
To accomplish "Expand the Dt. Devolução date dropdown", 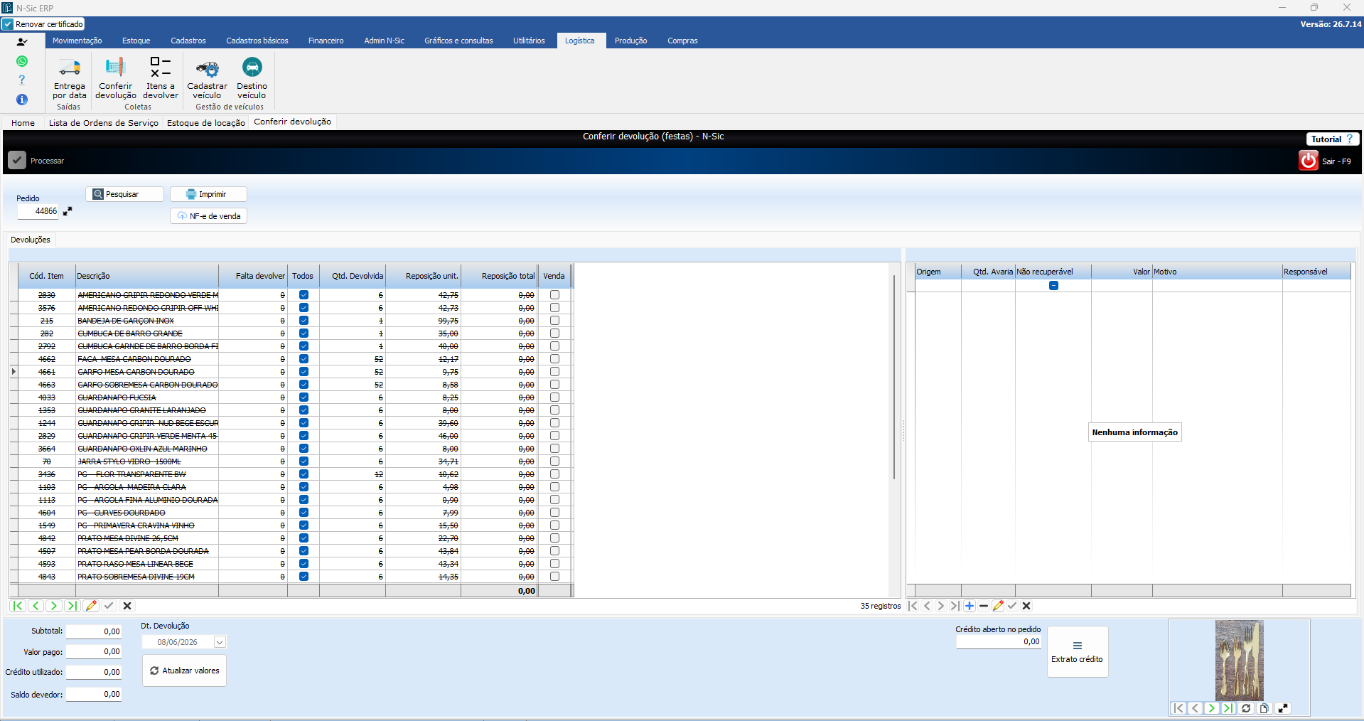I will click(220, 642).
